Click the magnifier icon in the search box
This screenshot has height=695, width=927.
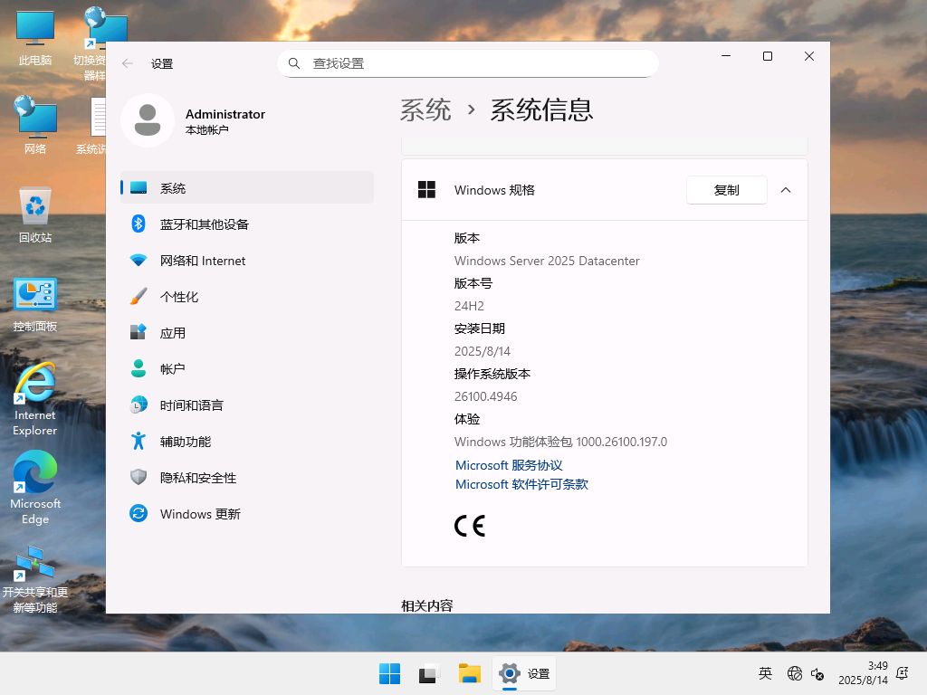(x=294, y=63)
